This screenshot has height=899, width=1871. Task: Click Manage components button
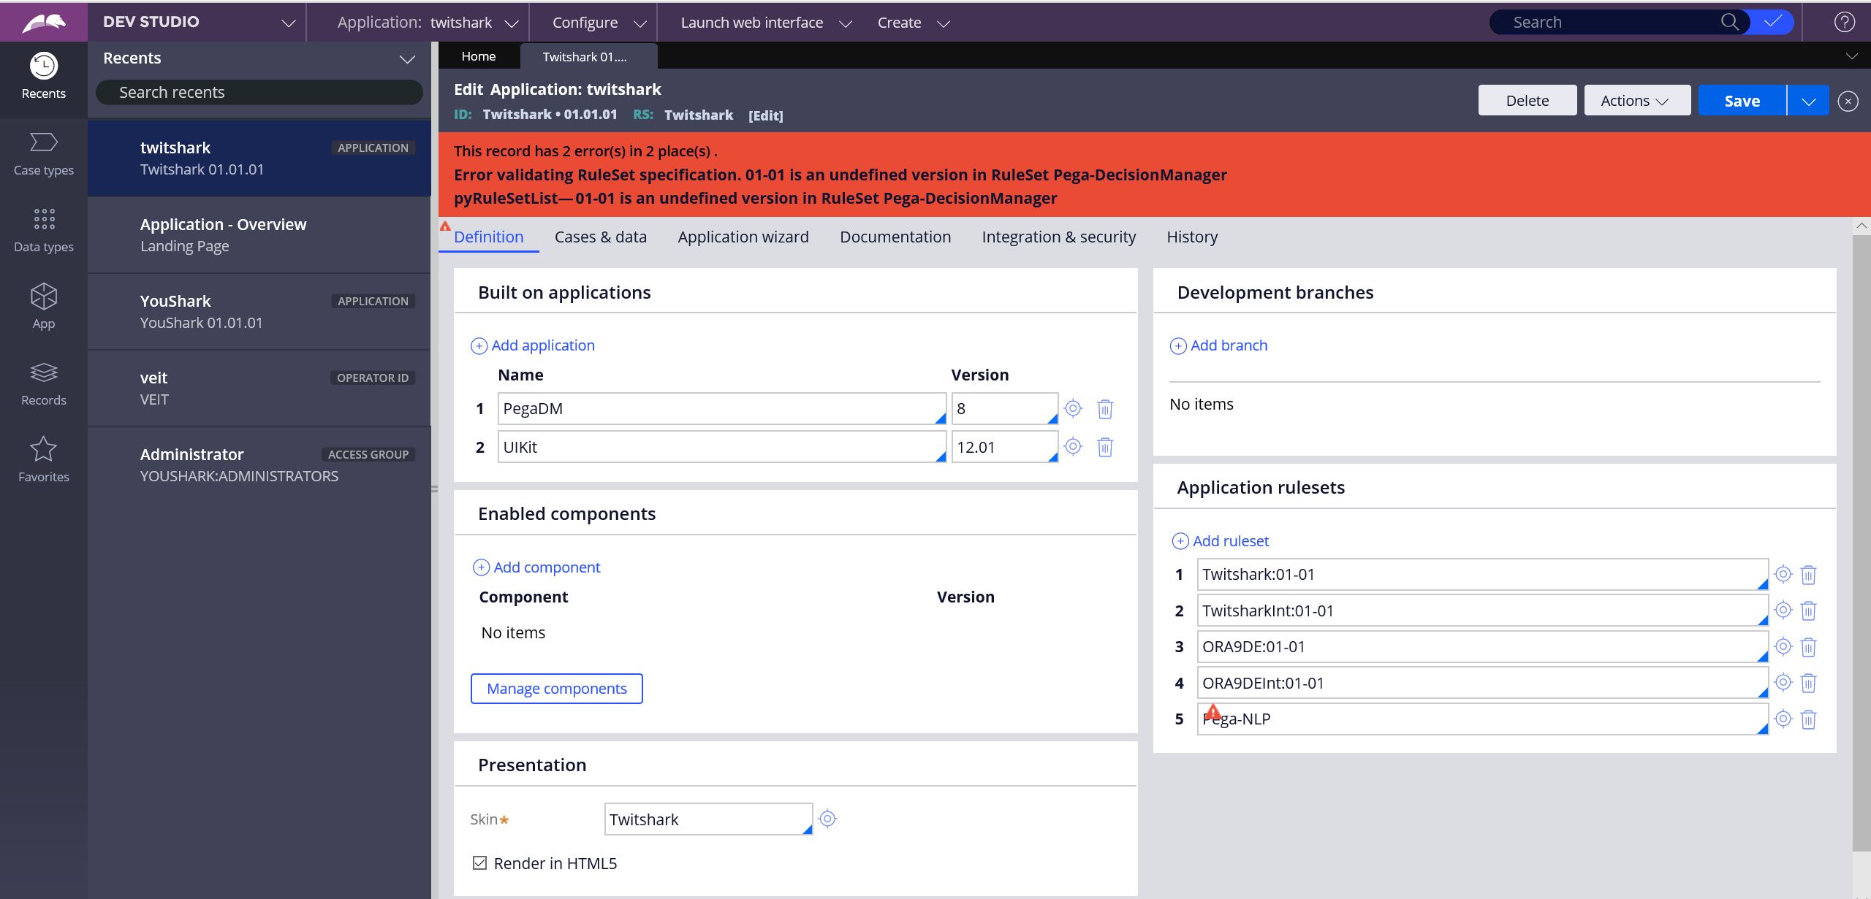click(x=556, y=688)
